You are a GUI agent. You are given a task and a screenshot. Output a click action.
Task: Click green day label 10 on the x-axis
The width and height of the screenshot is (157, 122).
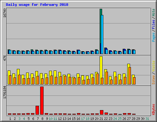pyautogui.click(x=51, y=119)
